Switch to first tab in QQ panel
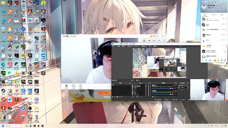228x128 pixels. click(x=205, y=15)
